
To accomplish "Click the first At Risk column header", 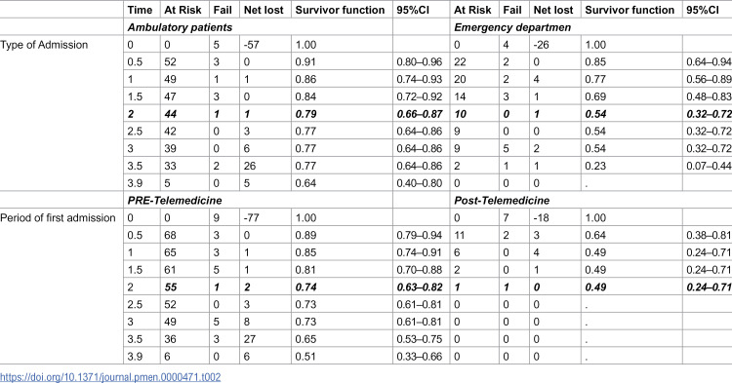I will tap(183, 10).
